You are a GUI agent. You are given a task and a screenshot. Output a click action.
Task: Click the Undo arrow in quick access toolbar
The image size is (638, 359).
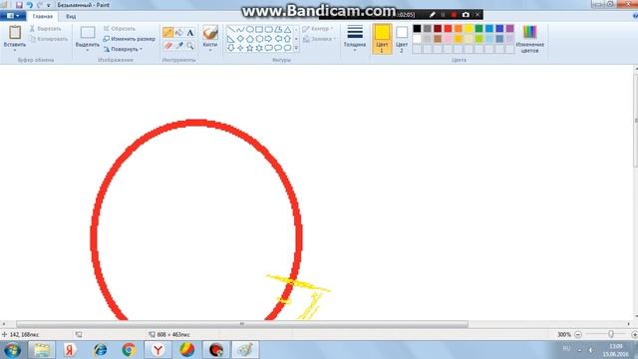click(x=29, y=5)
